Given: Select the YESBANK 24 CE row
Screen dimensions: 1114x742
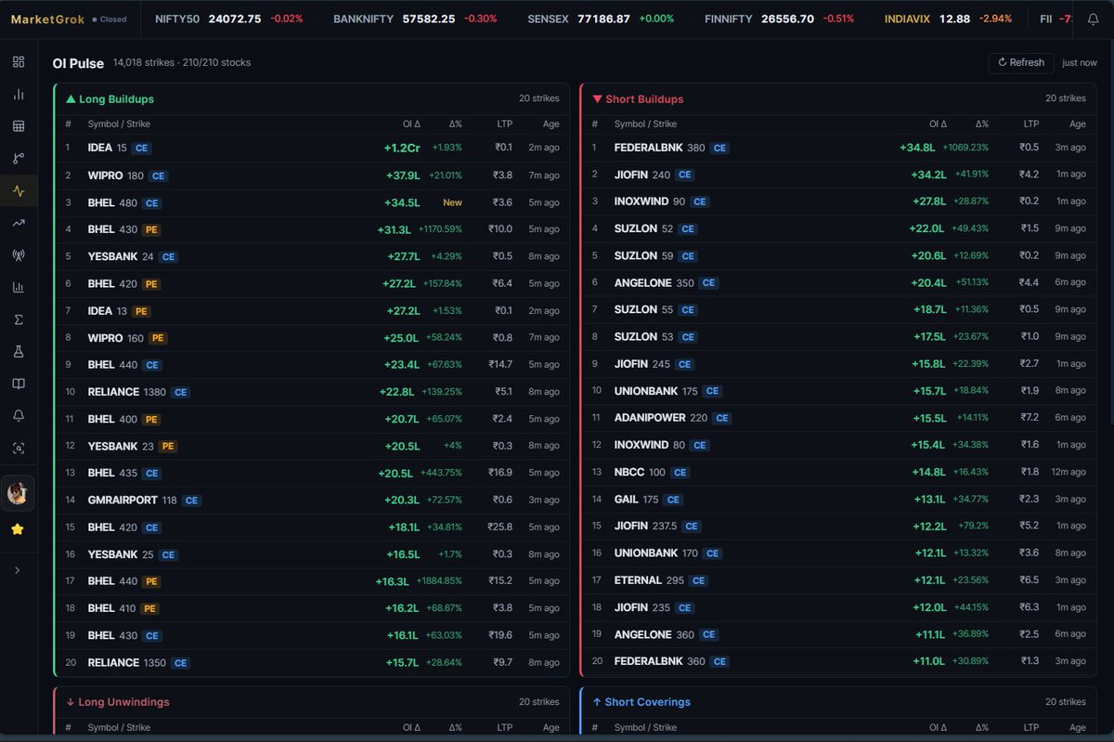Looking at the screenshot, I should (x=312, y=256).
